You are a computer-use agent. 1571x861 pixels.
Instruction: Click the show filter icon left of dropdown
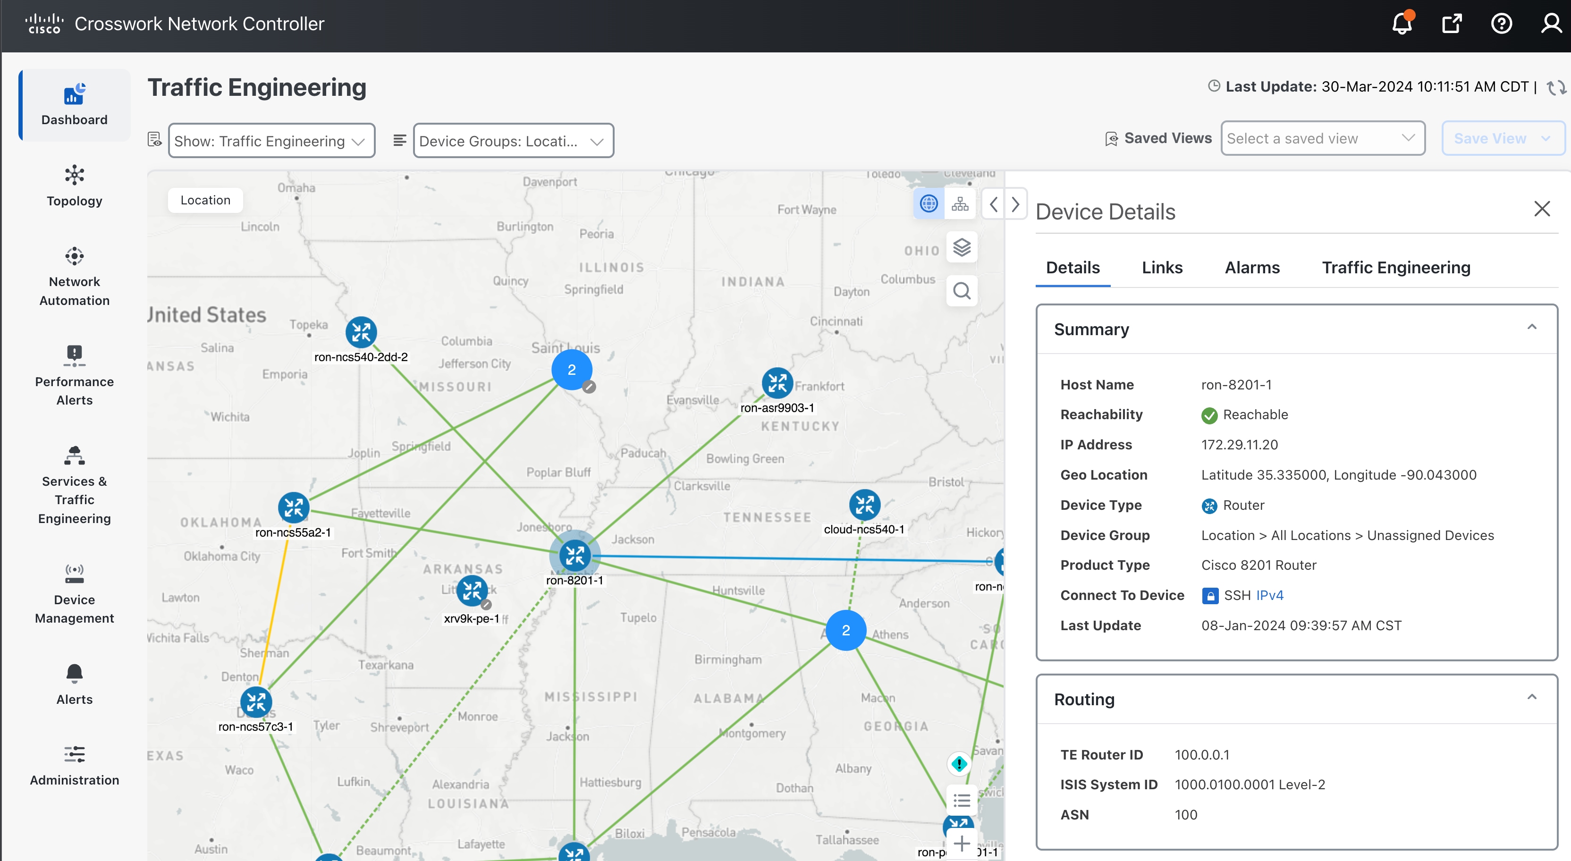[155, 140]
